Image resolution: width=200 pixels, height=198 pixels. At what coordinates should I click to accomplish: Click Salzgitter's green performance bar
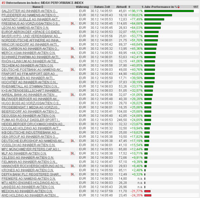(x=169, y=11)
